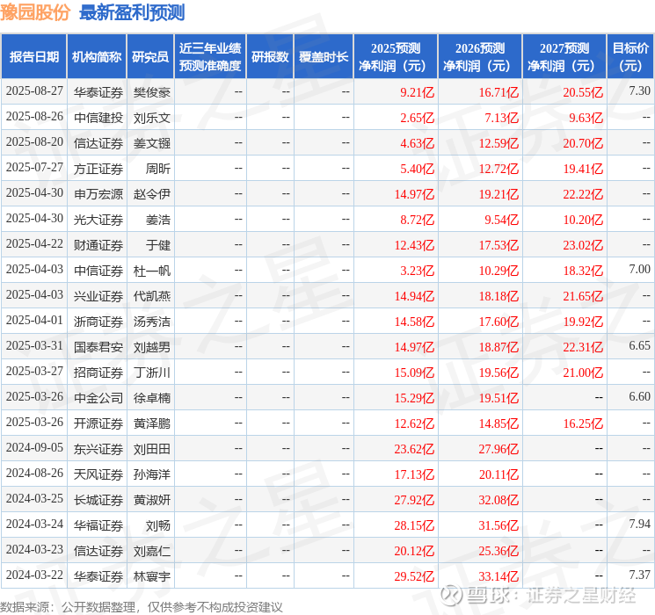This screenshot has height=615, width=655.
Task: Select analyst 姜文镪 cell
Action: 151,143
